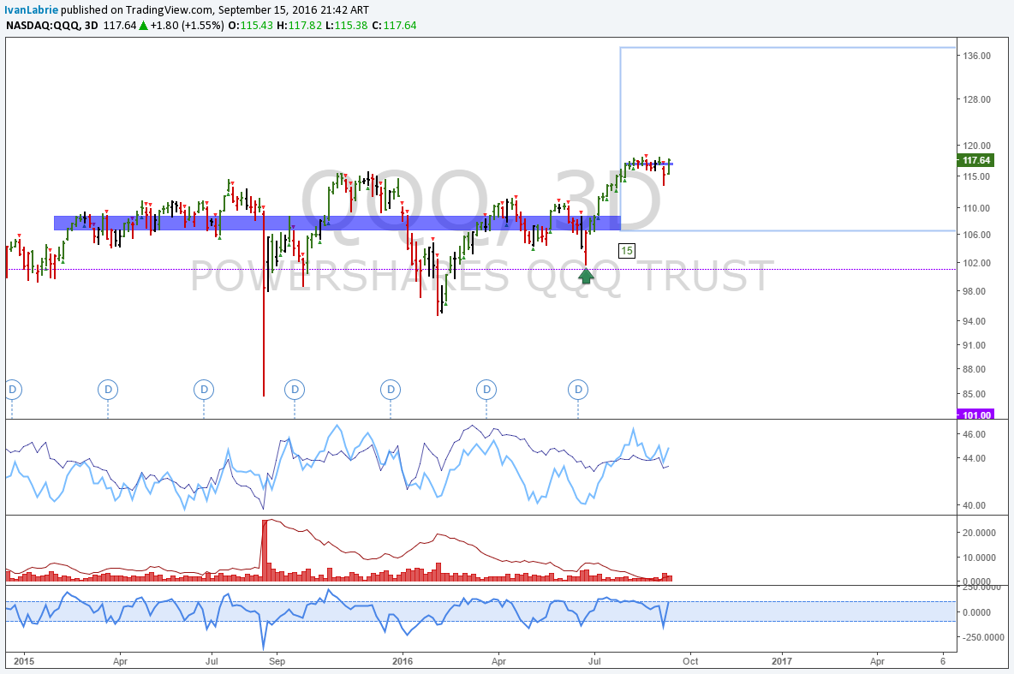Image resolution: width=1014 pixels, height=674 pixels.
Task: Click the L:115.38 low value
Action: [346, 25]
